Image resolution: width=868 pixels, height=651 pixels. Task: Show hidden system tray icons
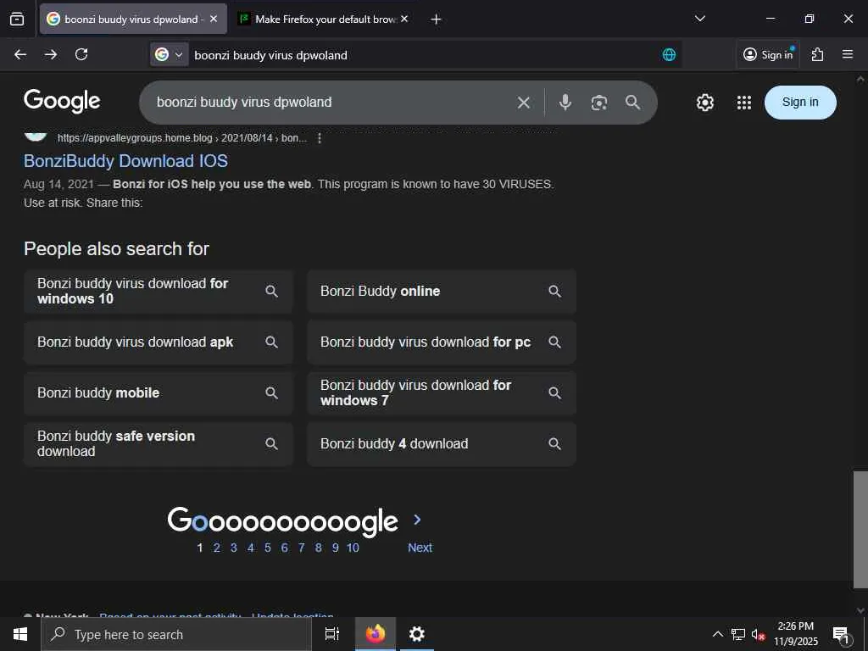coord(717,634)
